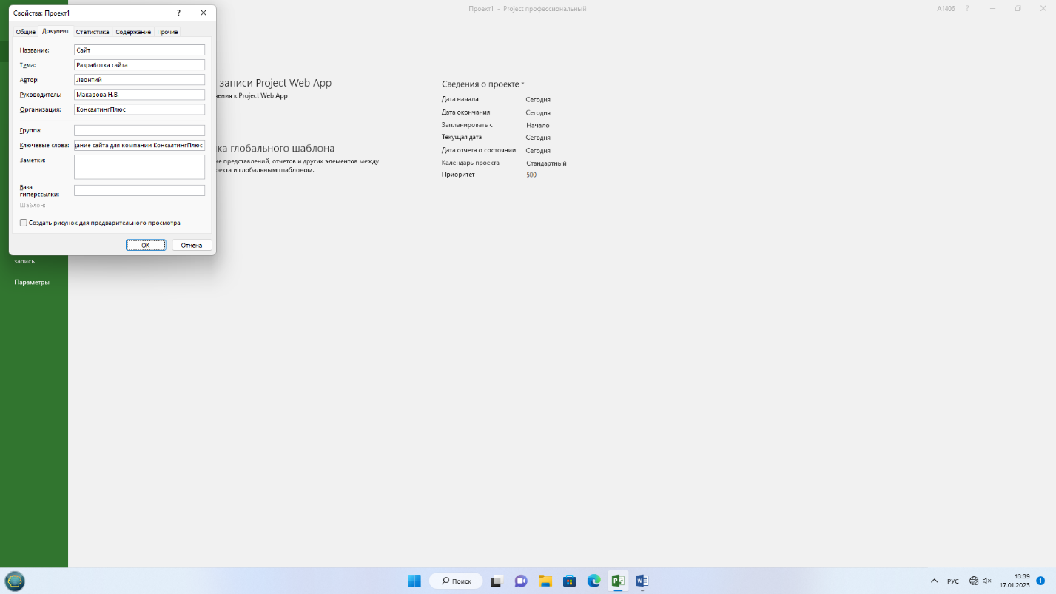Click the A1406 account name

point(946,9)
